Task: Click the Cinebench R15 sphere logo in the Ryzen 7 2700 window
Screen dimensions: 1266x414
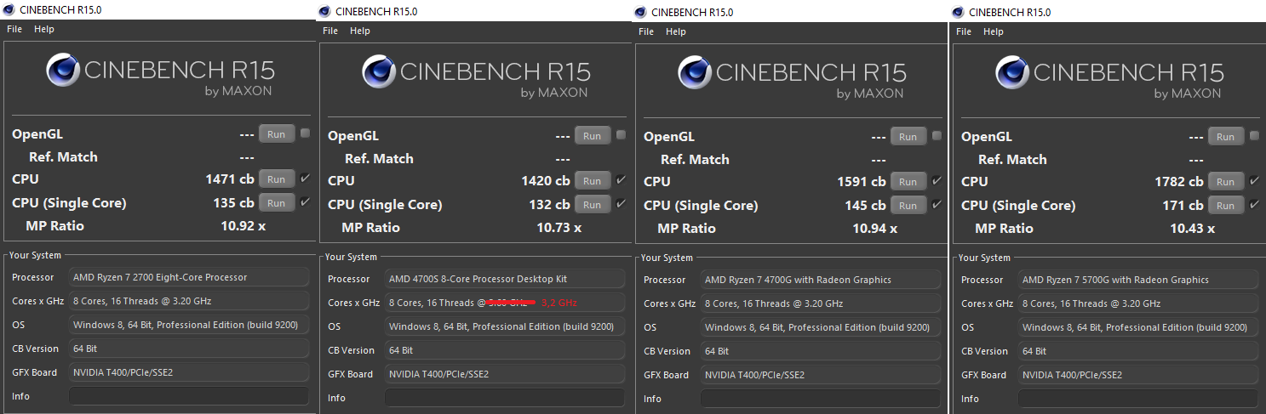Action: coord(63,70)
